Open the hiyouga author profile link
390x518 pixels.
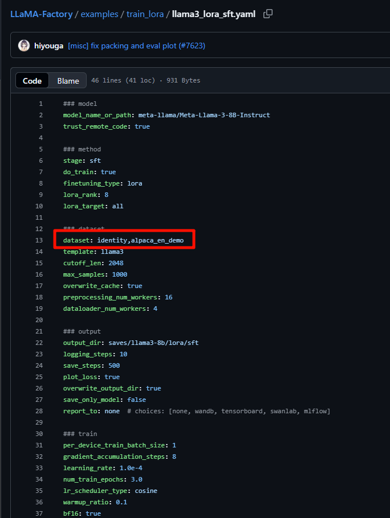[48, 46]
